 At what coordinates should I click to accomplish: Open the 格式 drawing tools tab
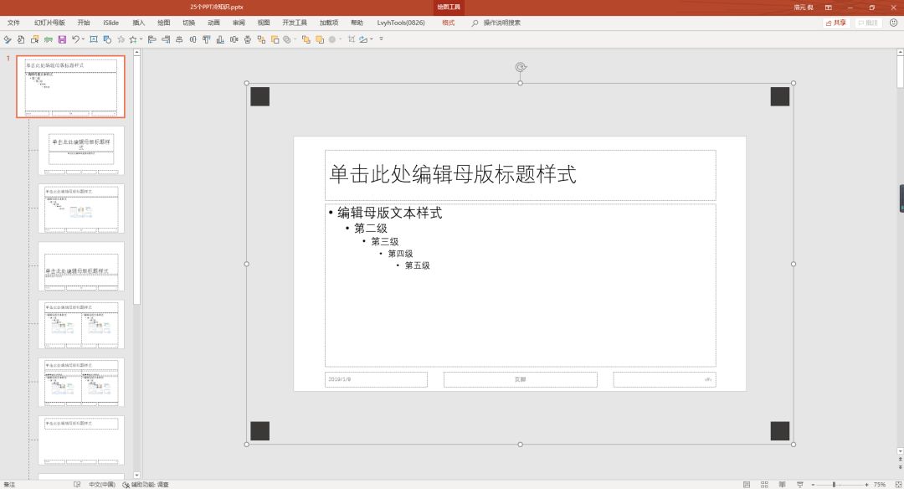pyautogui.click(x=448, y=23)
